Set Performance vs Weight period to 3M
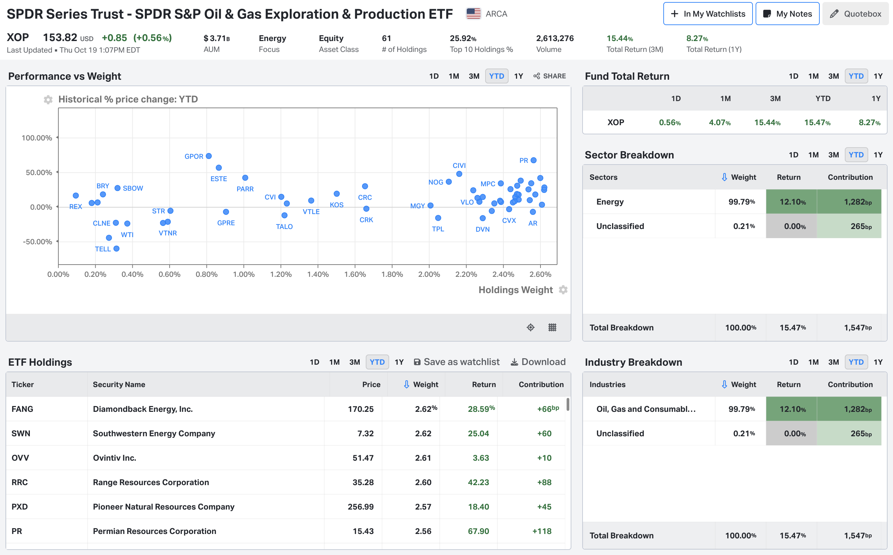Screen dimensions: 893x555 click(x=474, y=76)
